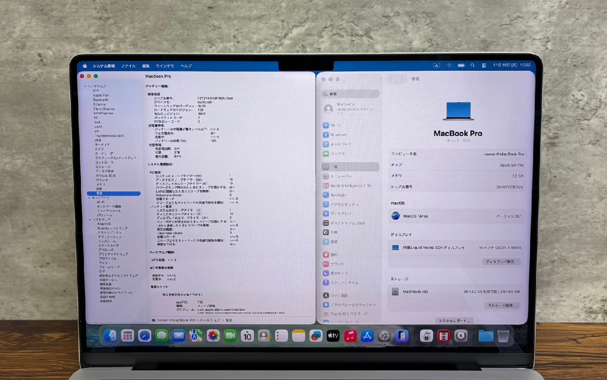Go back in System Settings navigation

pos(391,79)
